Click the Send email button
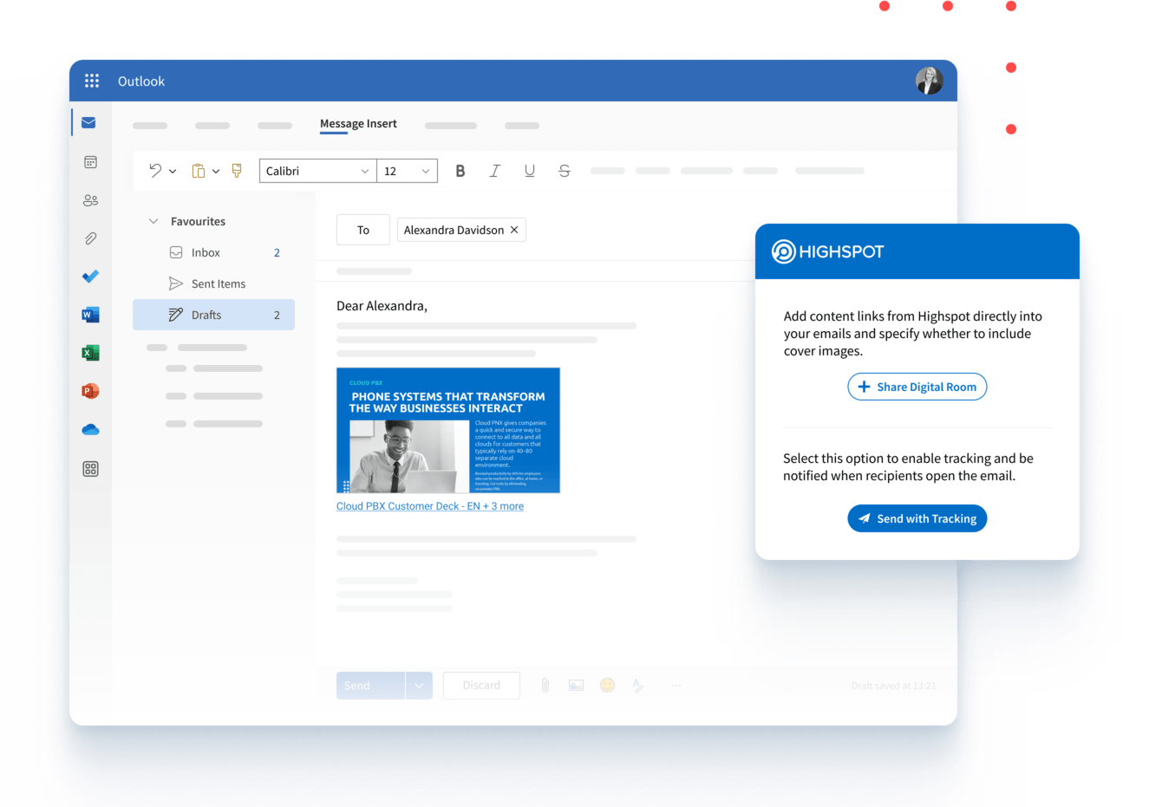Image resolution: width=1149 pixels, height=807 pixels. point(370,686)
